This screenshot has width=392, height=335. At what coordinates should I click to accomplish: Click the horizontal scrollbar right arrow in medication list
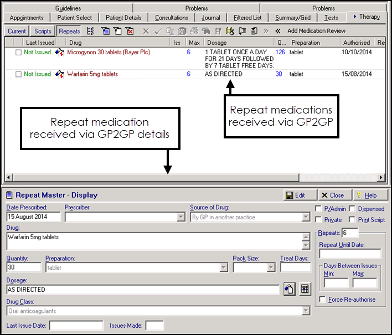(381, 178)
